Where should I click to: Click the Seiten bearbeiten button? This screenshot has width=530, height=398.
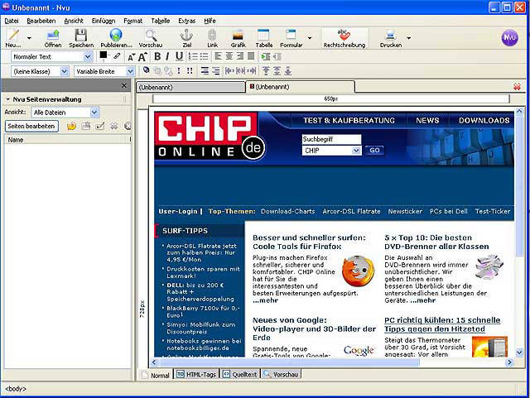pyautogui.click(x=31, y=126)
